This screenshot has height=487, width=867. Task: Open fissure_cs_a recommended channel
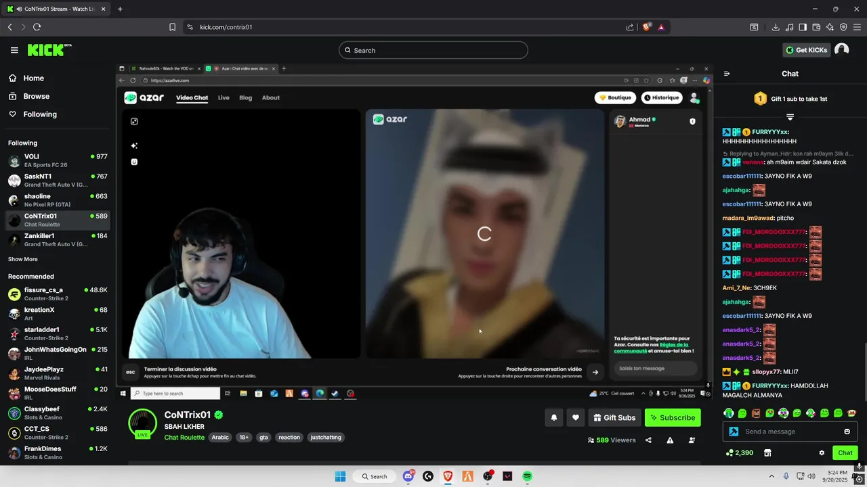pyautogui.click(x=57, y=294)
